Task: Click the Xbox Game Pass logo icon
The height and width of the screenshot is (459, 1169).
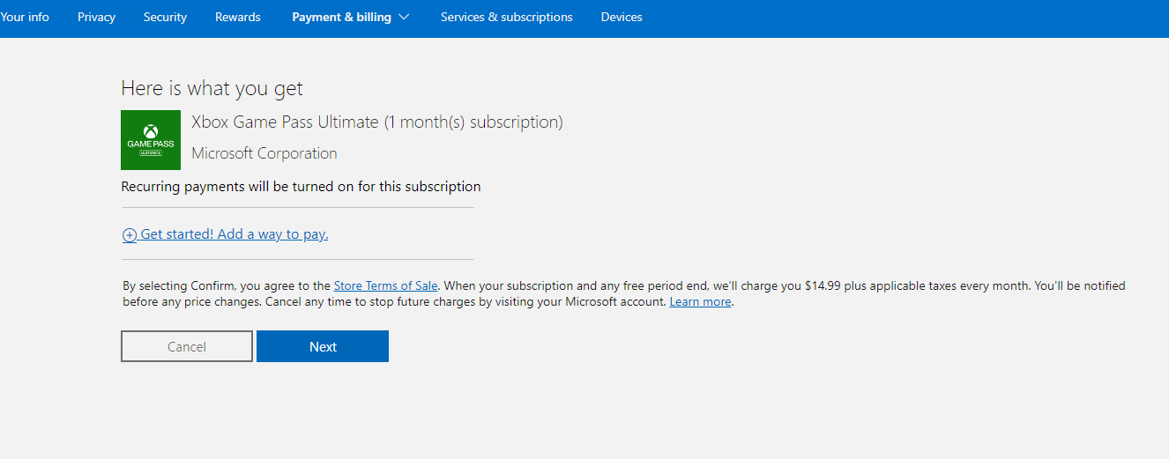Action: 151,140
